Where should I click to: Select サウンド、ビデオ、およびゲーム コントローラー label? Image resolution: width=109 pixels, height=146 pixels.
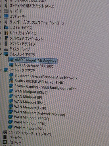(x=38, y=23)
